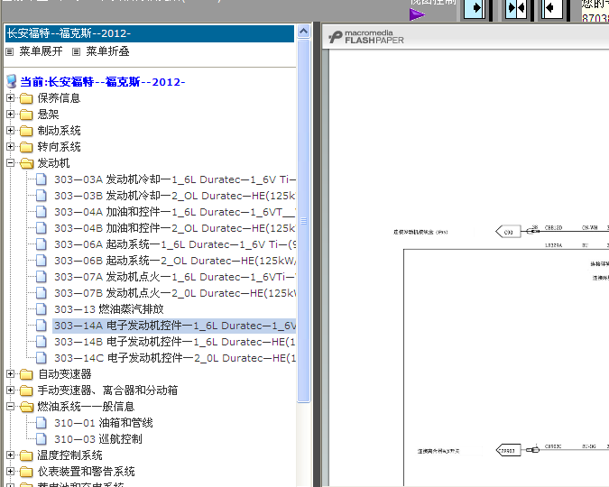Open 303—06A 起动系统 document
Image resolution: width=609 pixels, height=487 pixels.
point(175,244)
